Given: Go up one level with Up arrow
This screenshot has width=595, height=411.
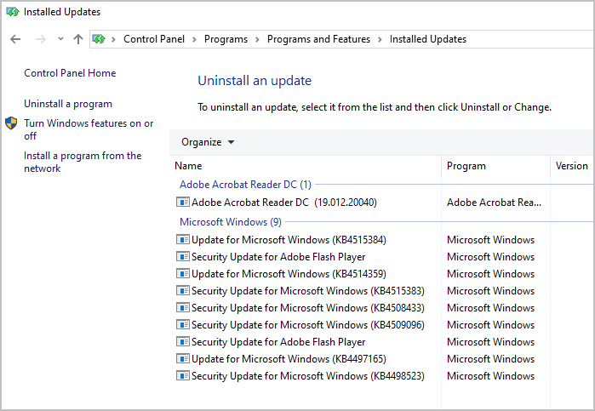Looking at the screenshot, I should (78, 39).
